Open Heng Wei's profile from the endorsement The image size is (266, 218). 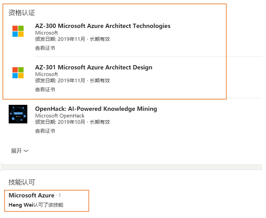tap(21, 205)
